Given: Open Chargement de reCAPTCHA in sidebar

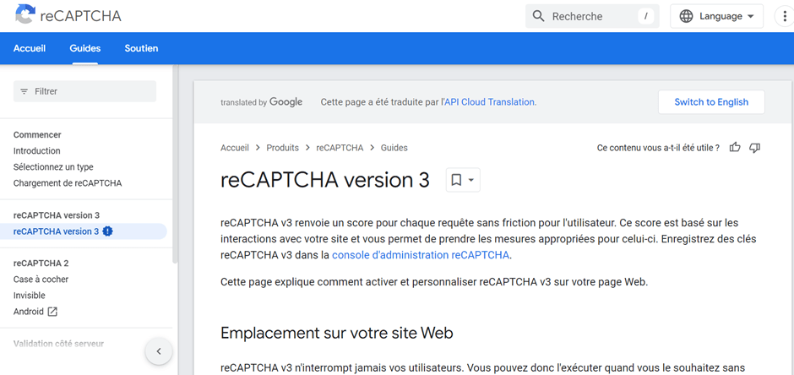Looking at the screenshot, I should [68, 183].
